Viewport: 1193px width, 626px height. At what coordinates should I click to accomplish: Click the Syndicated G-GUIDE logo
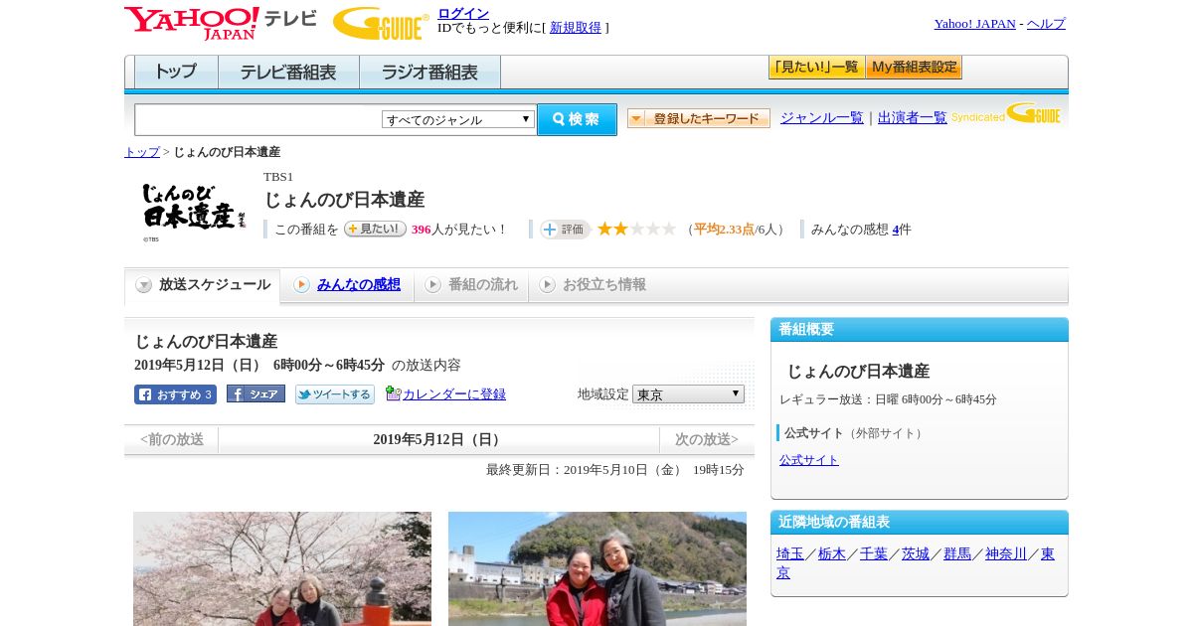(1006, 113)
